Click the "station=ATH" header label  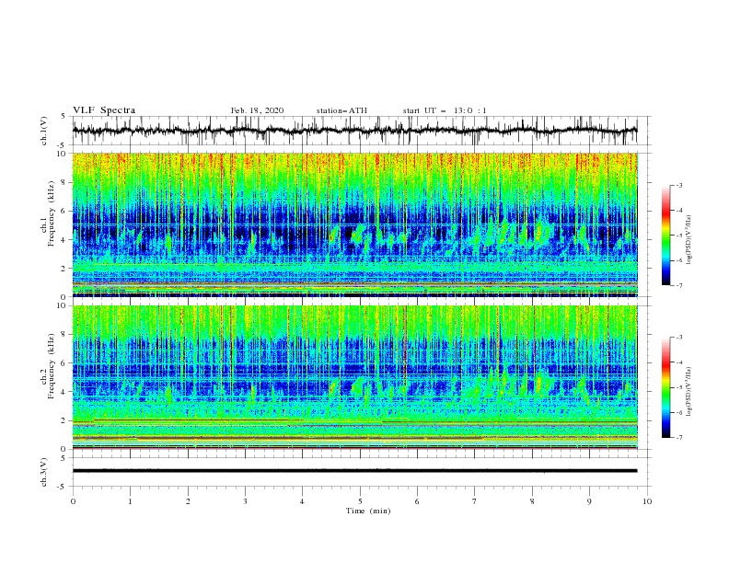[x=341, y=110]
